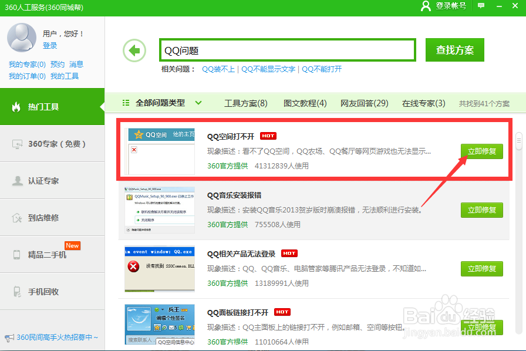
Task: Open the 热门工具 sidebar section
Action: coord(52,107)
